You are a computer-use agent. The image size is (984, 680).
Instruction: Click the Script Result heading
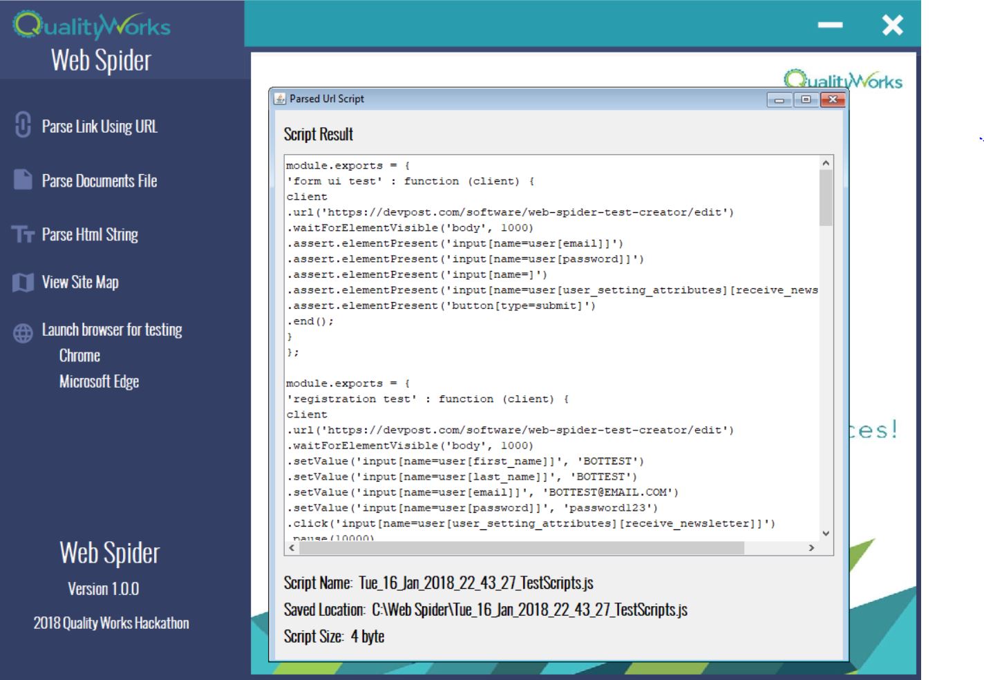tap(319, 134)
